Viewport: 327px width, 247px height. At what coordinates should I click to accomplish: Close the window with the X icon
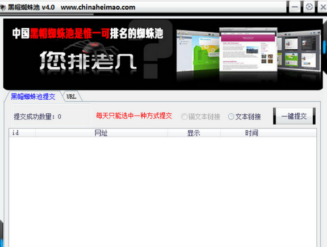[x=323, y=7]
